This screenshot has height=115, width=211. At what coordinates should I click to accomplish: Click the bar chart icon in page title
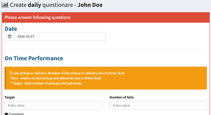pyautogui.click(x=5, y=5)
